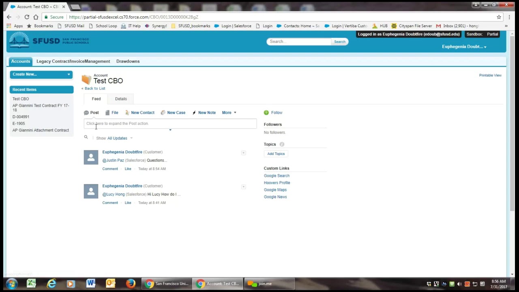Click the browser back arrow
Screen dimensions: 519x292
point(9,17)
